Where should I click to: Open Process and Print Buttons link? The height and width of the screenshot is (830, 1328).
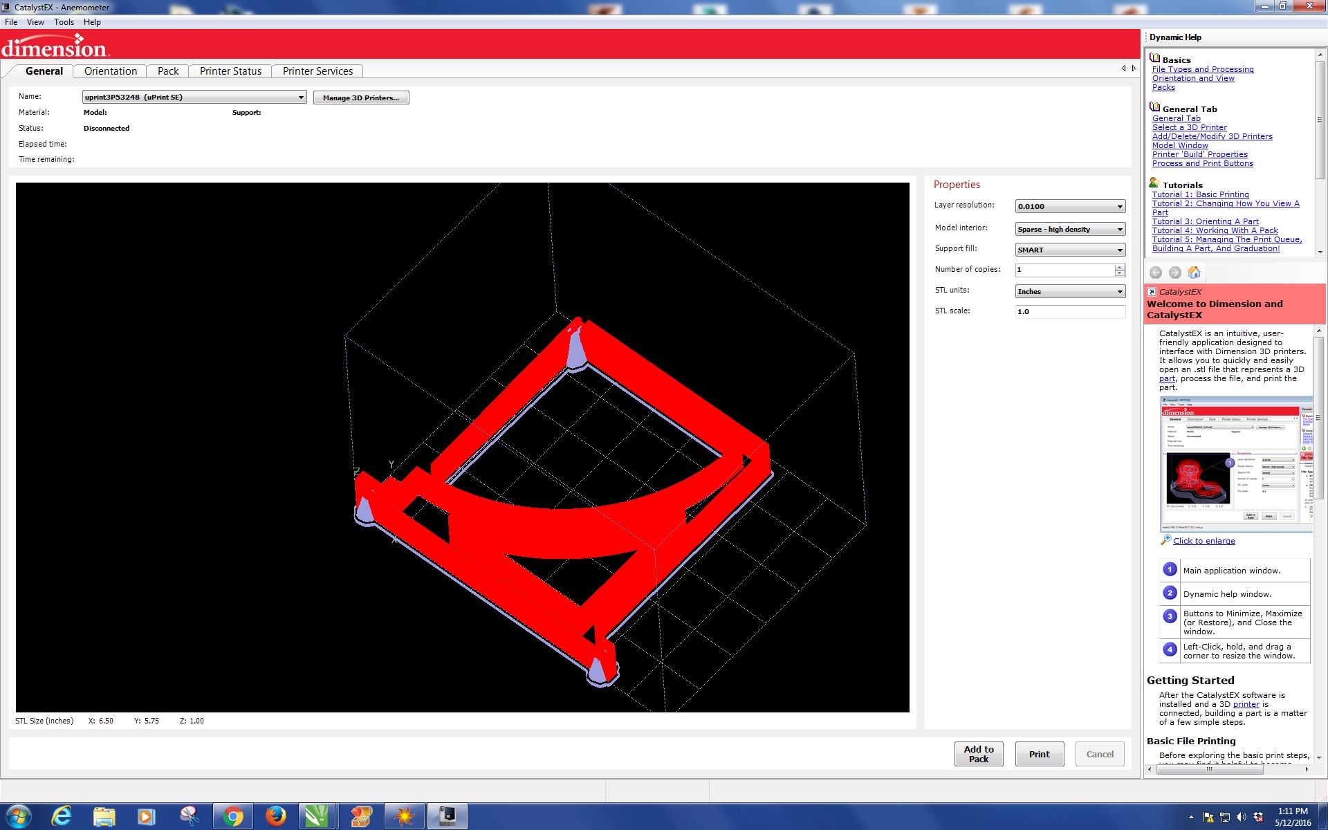point(1203,163)
